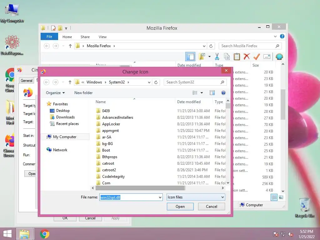The width and height of the screenshot is (320, 240).
Task: Click the blue shell icon in toolbar
Action: coord(279,57)
